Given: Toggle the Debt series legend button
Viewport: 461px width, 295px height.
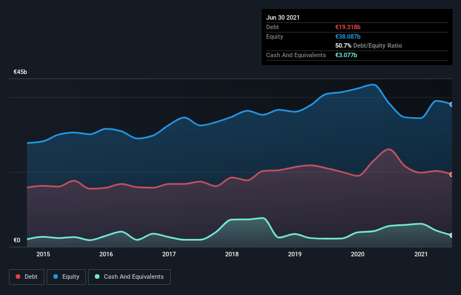Looking at the screenshot, I should click(x=26, y=277).
